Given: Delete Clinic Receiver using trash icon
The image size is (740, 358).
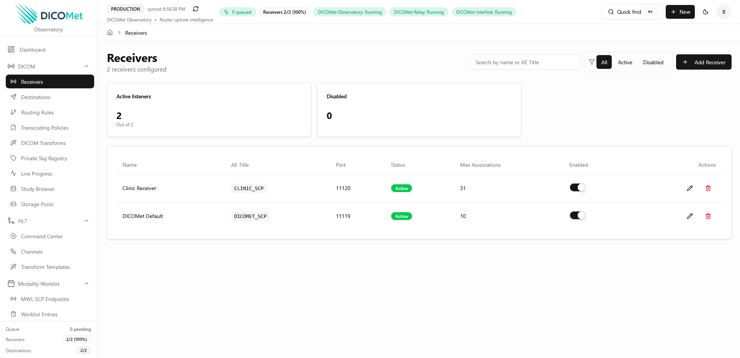Looking at the screenshot, I should tap(708, 188).
